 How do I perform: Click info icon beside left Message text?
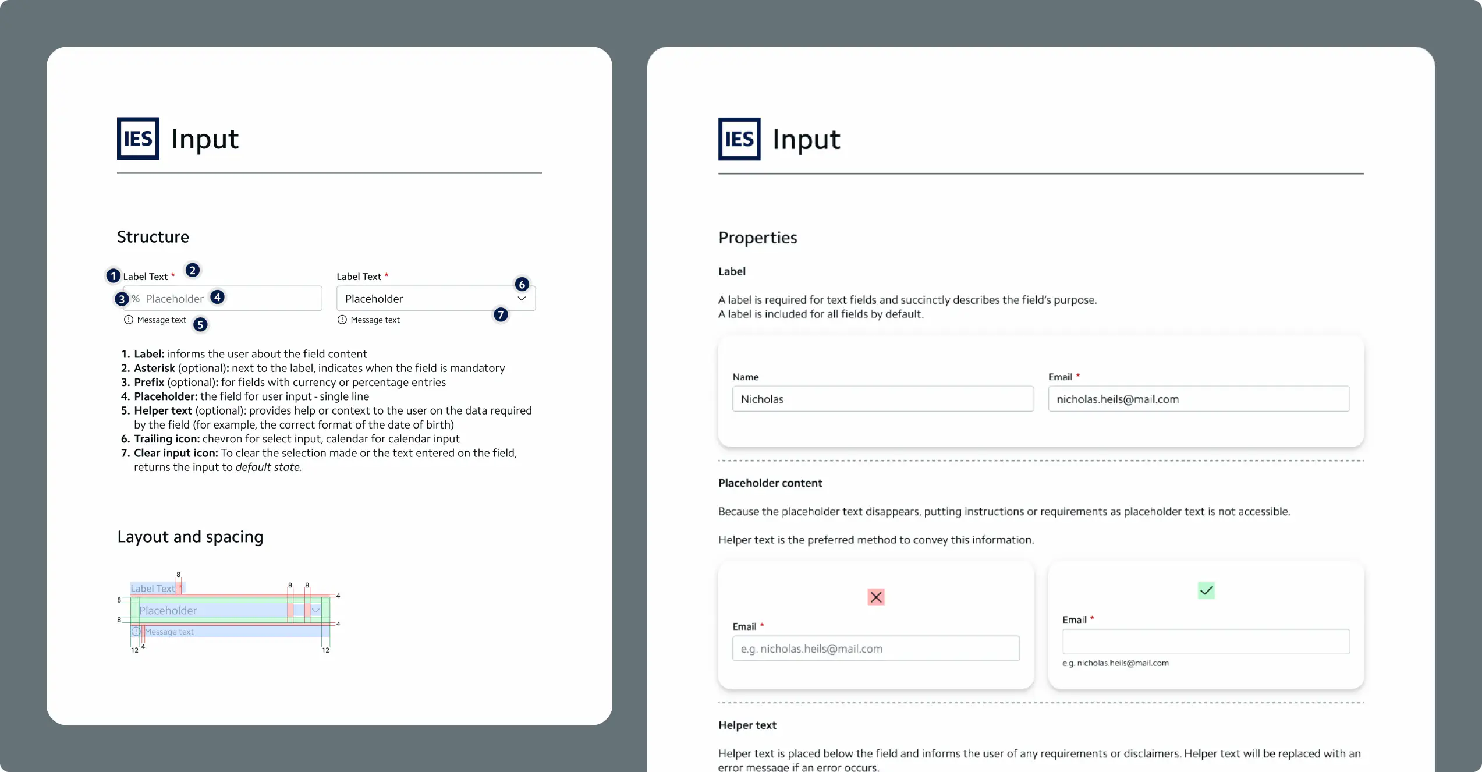point(129,320)
